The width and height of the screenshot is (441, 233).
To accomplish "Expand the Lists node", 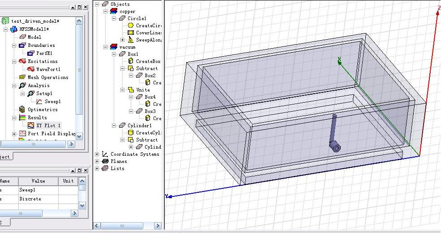I will (97, 169).
